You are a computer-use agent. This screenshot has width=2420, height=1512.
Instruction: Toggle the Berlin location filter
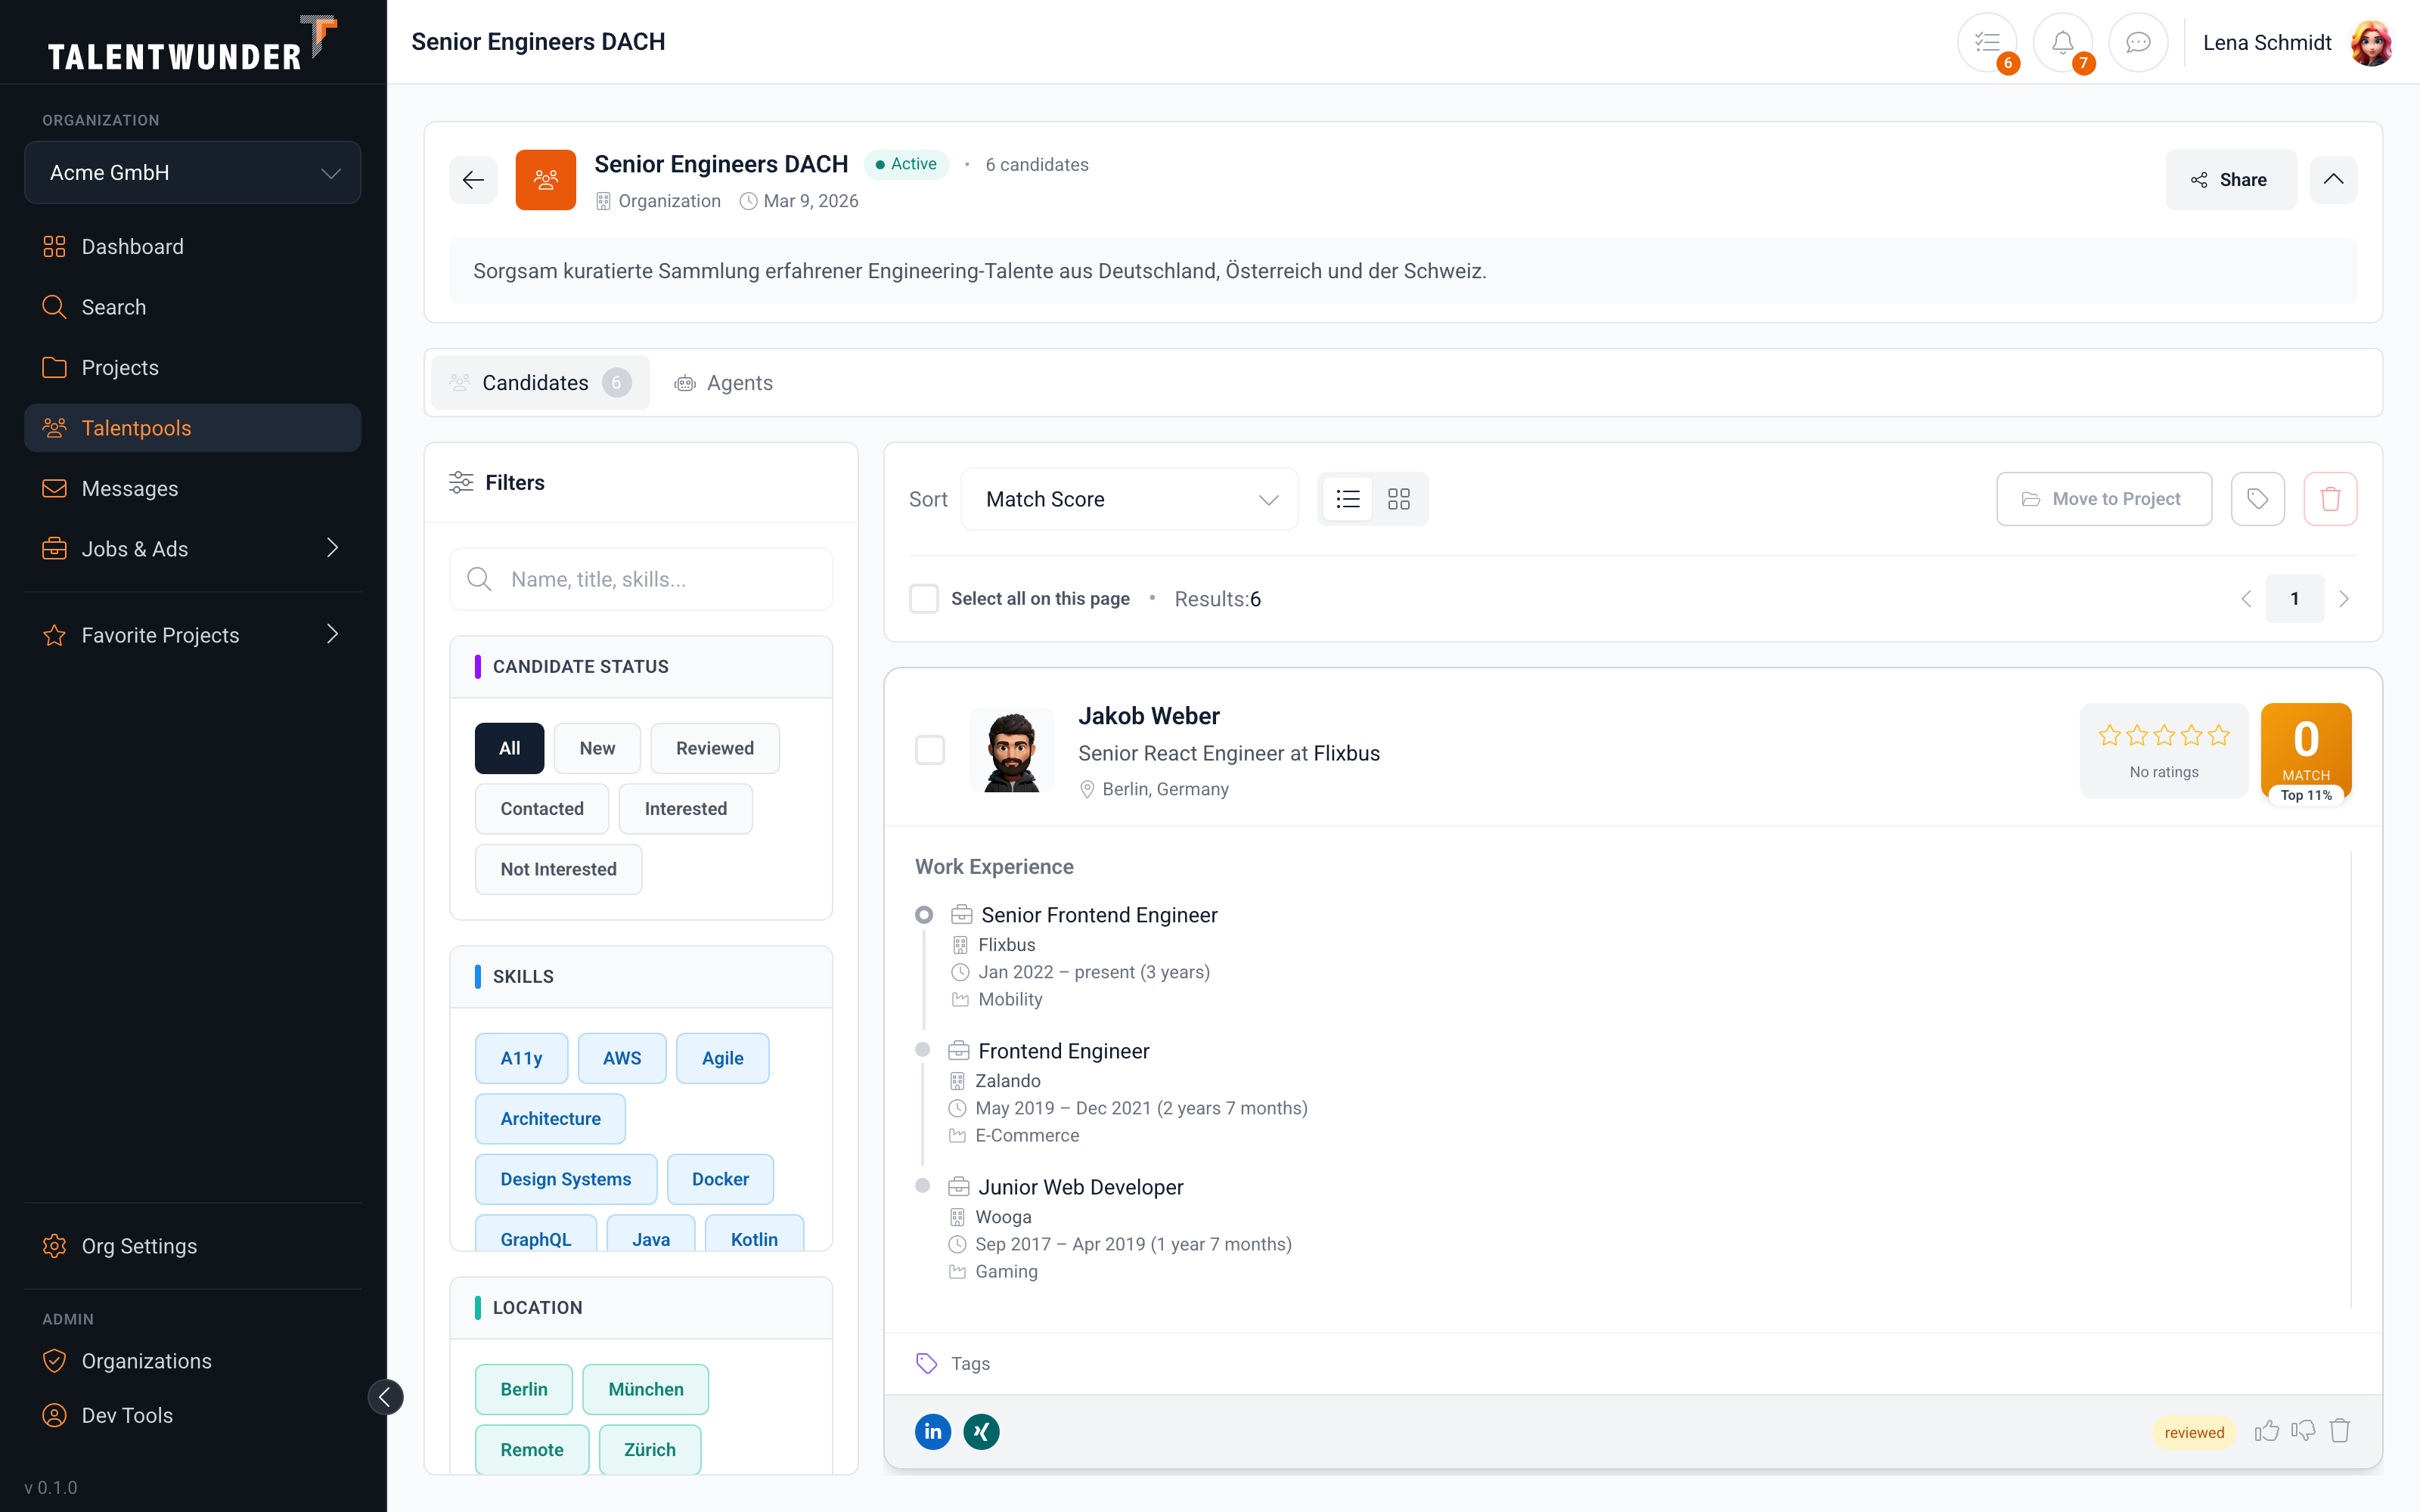coord(524,1389)
